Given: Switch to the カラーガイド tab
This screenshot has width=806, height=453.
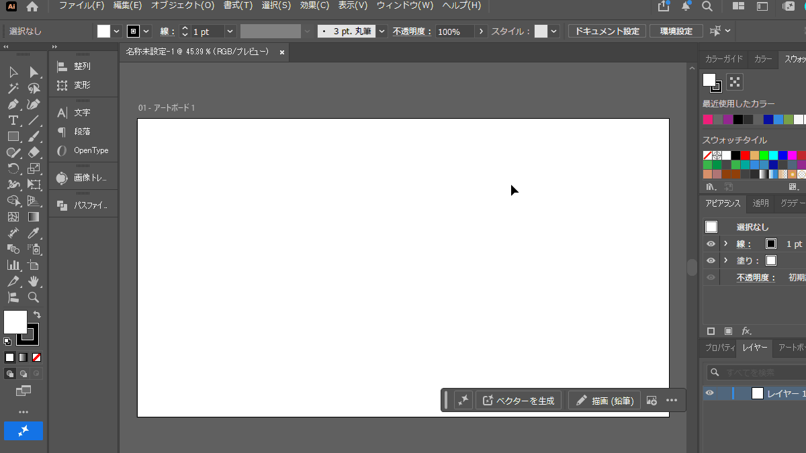Looking at the screenshot, I should point(723,59).
